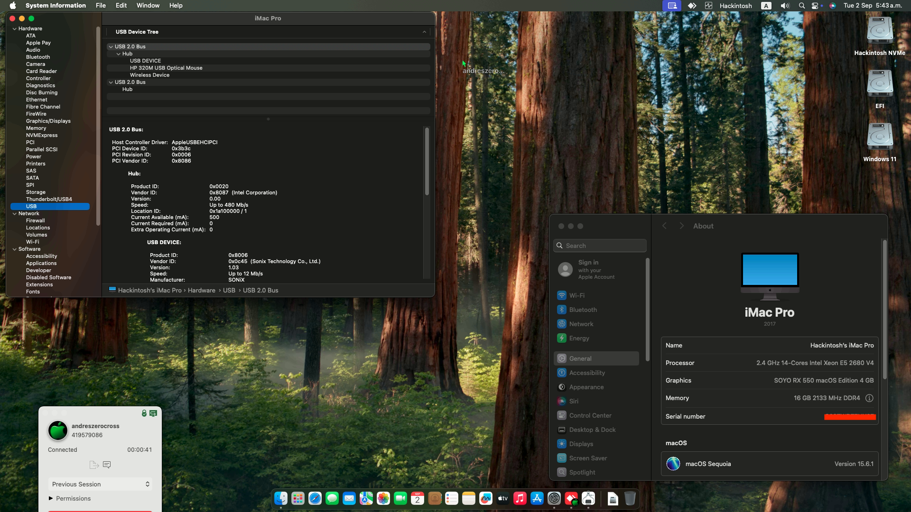Click the System Settings search field
Screen dimensions: 911x512
point(600,246)
